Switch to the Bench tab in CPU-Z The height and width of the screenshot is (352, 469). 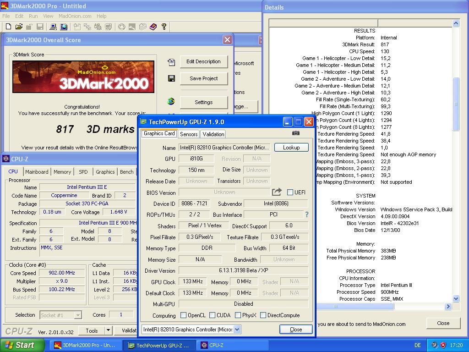pos(126,172)
